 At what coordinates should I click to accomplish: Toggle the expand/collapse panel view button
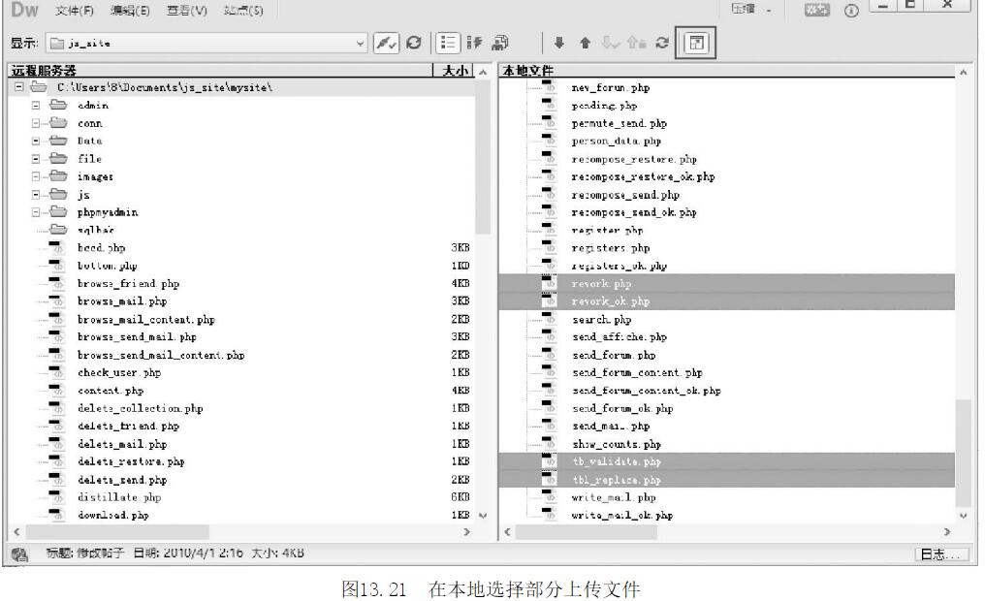pyautogui.click(x=697, y=43)
